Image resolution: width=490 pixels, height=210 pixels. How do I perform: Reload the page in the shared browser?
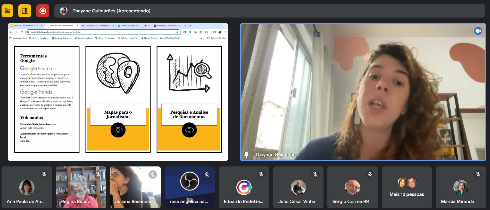pos(22,32)
